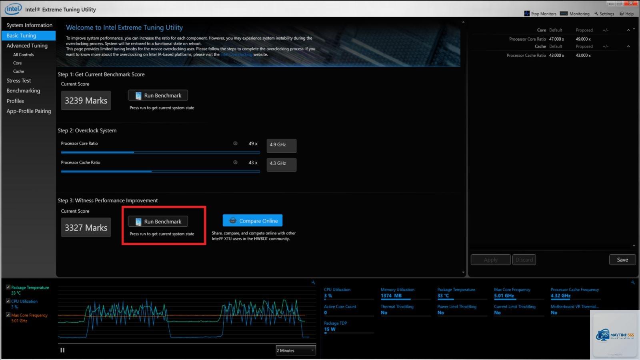
Task: Open App-Profile Pairing in the sidebar
Action: pyautogui.click(x=29, y=111)
